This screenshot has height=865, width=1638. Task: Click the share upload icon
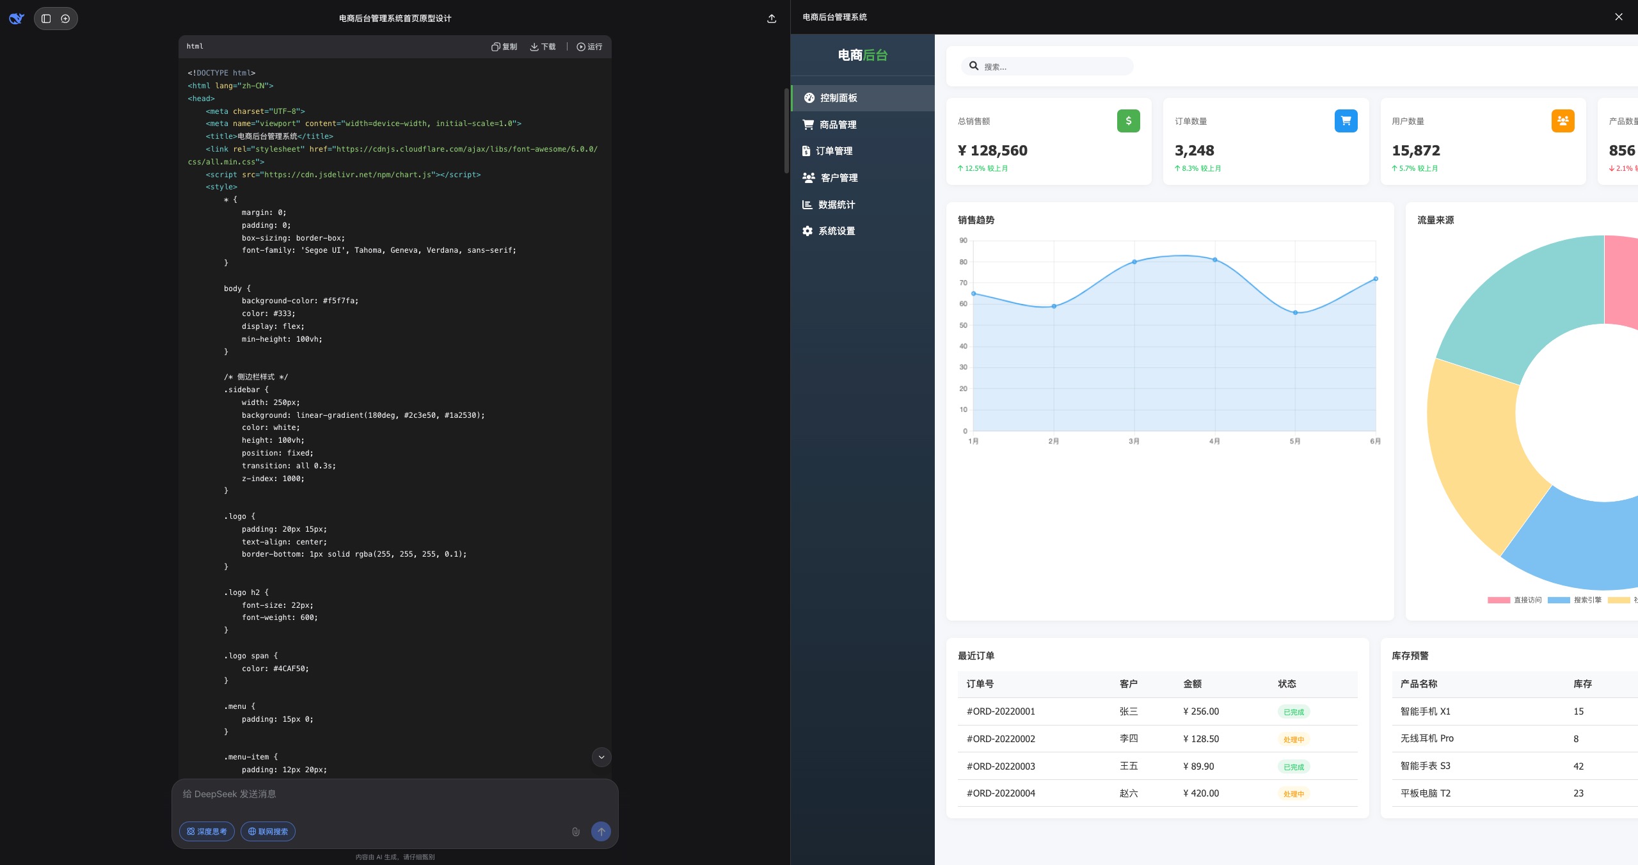pyautogui.click(x=772, y=19)
